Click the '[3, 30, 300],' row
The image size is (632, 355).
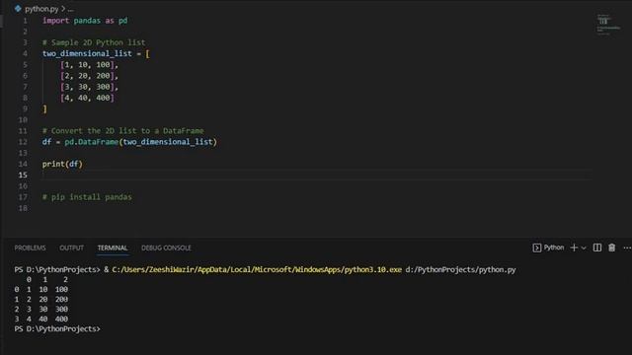click(x=89, y=87)
